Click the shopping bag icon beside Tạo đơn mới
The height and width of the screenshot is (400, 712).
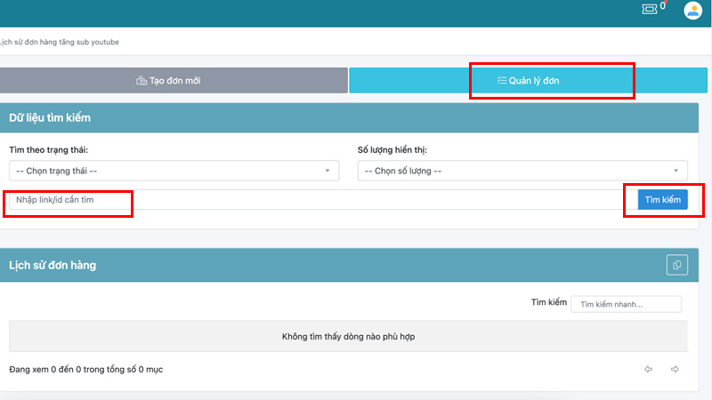click(142, 81)
